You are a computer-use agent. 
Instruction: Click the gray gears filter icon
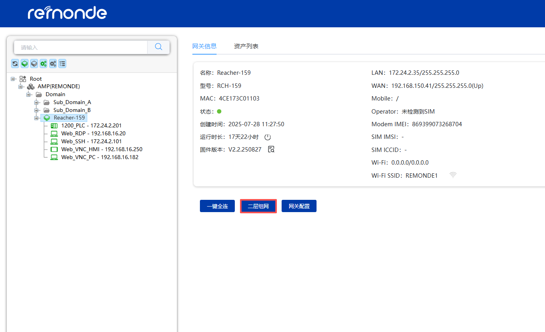[x=53, y=63]
